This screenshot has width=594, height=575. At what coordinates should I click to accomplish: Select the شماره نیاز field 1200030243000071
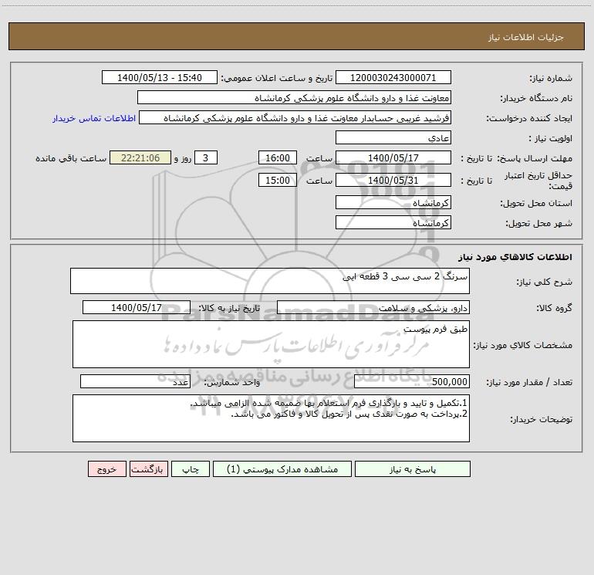393,77
